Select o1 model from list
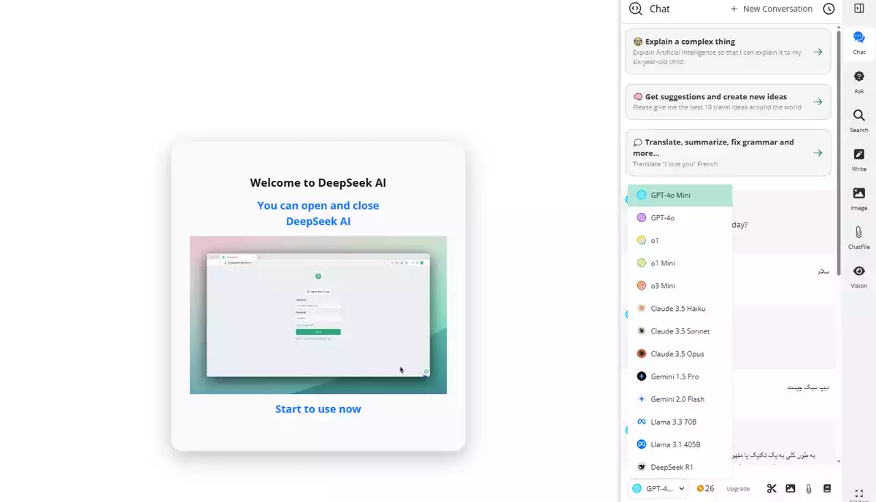Image resolution: width=876 pixels, height=502 pixels. (680, 240)
